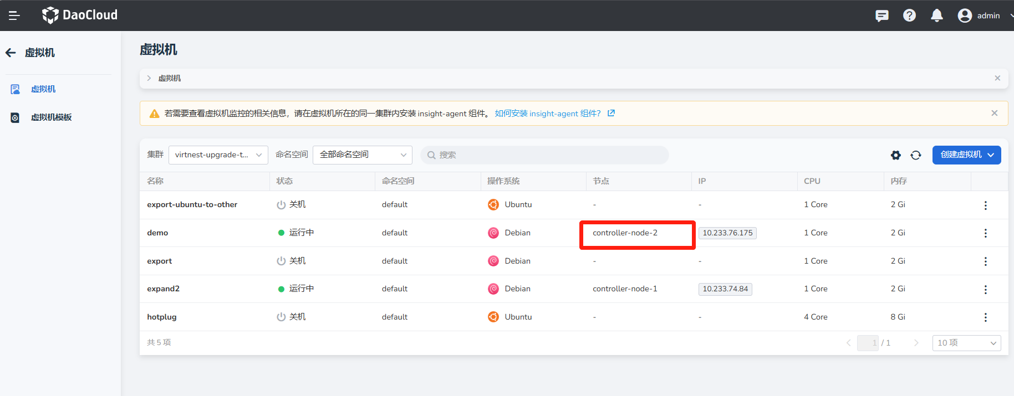Refresh the virtual machine list

click(916, 155)
